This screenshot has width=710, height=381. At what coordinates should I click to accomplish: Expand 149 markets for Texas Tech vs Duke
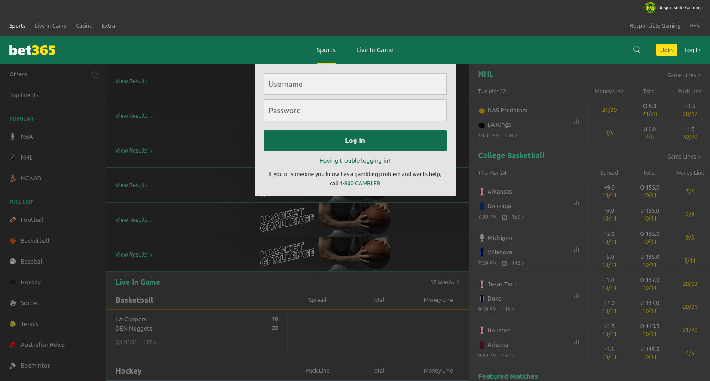point(508,309)
